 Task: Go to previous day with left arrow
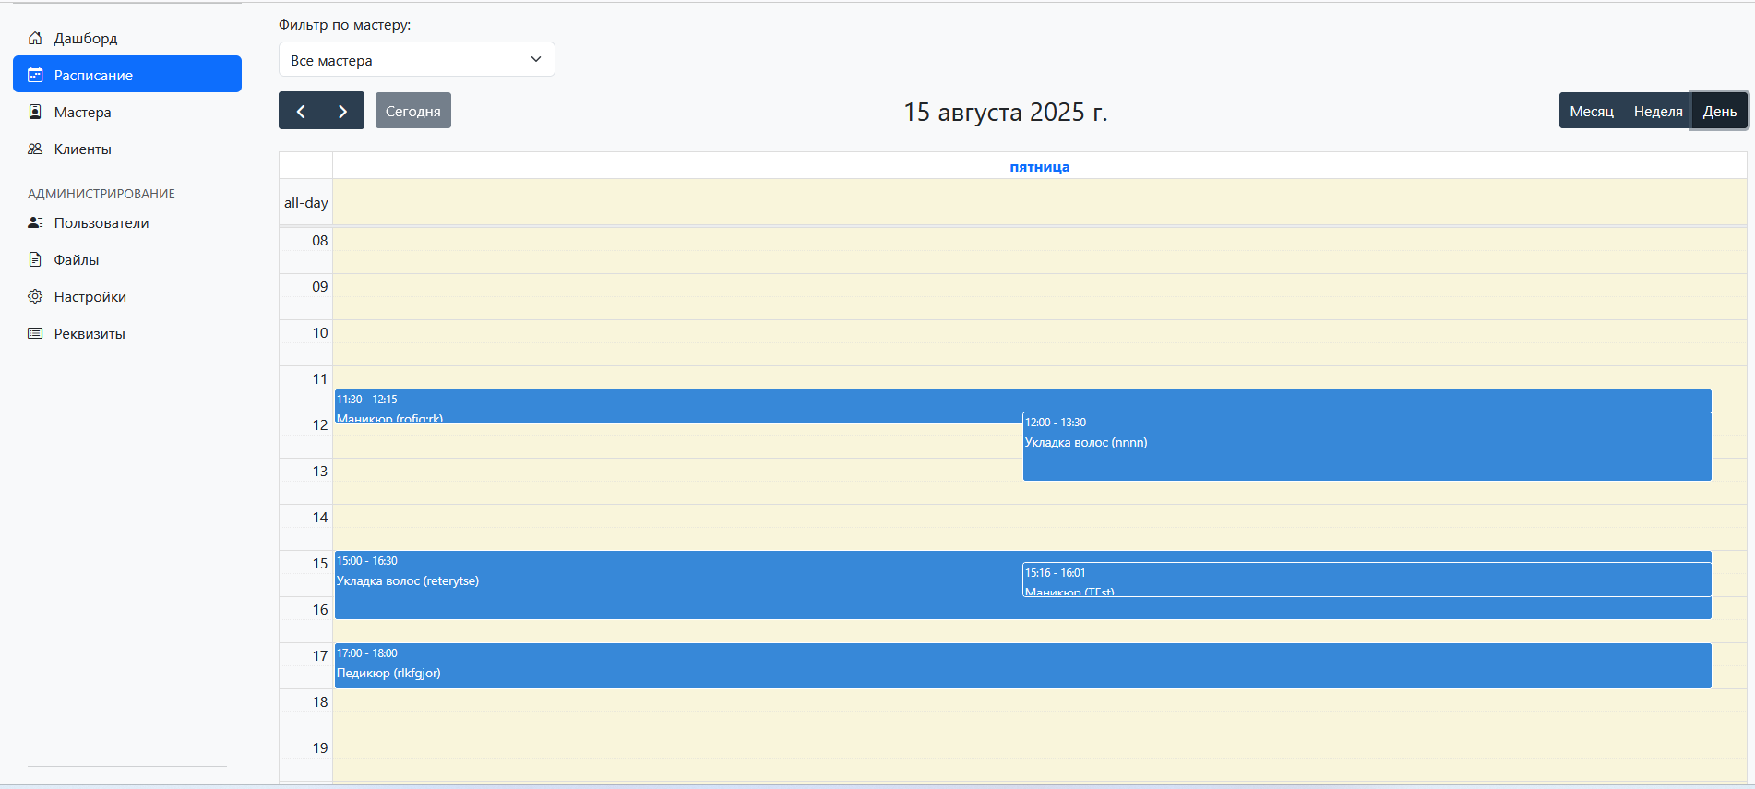click(x=301, y=111)
